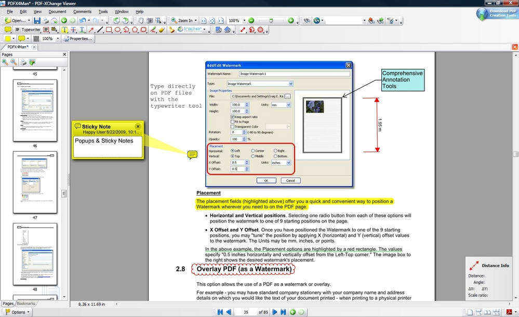Activate the yellow Highlight tool
This screenshot has height=317, width=519.
65,30
